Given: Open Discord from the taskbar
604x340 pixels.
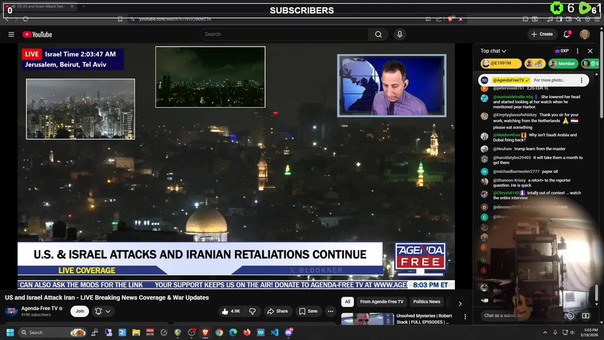Looking at the screenshot, I should (x=288, y=332).
